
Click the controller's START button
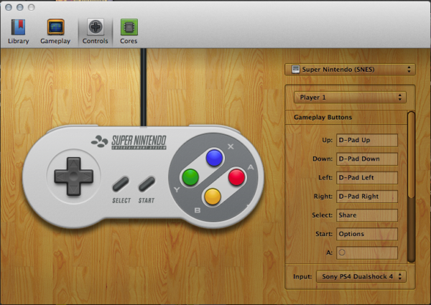[147, 184]
